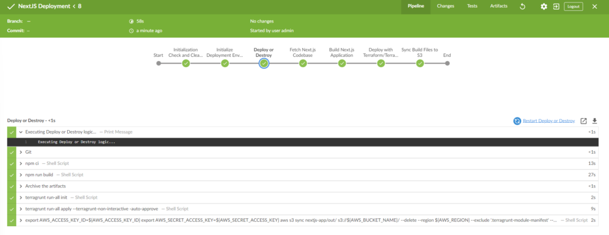Expand the Git step

click(x=21, y=152)
